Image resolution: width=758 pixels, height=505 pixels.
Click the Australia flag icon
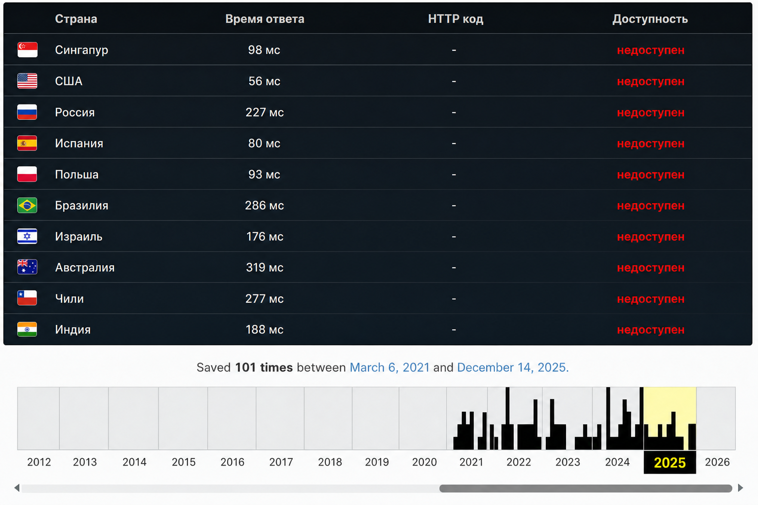tap(27, 267)
